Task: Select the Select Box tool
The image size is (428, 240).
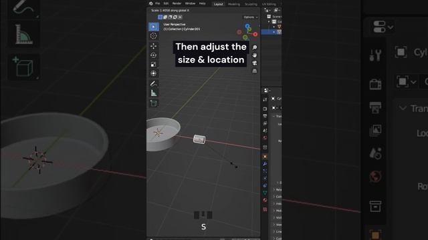Action: click(x=154, y=27)
